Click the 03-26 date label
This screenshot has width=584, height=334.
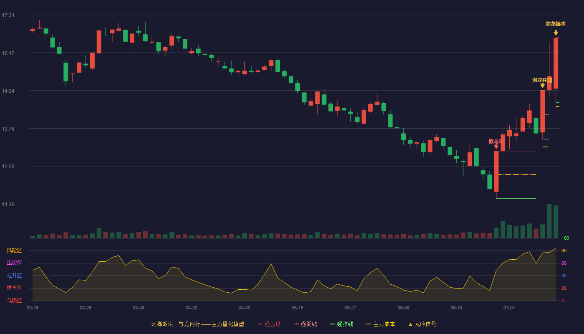coord(86,308)
